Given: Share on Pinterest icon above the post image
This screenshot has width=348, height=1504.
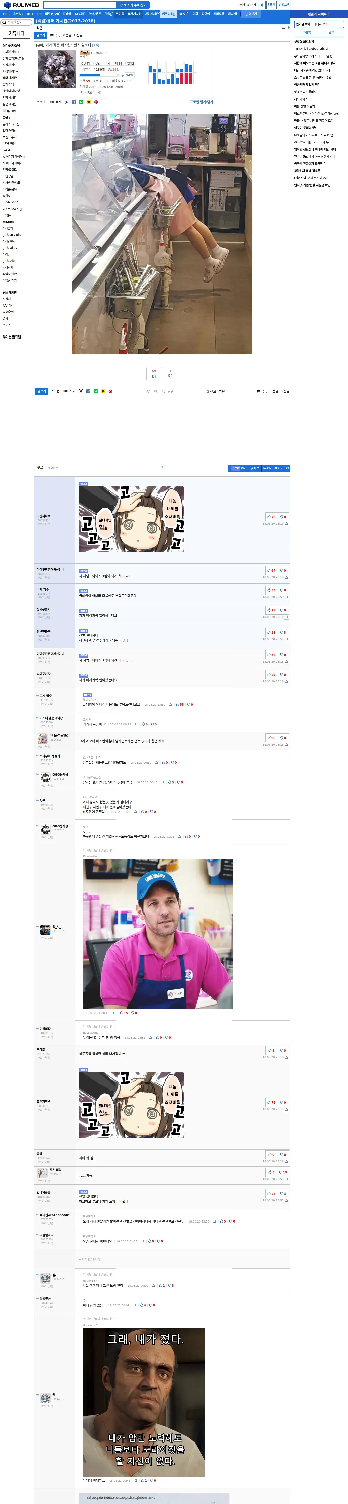Looking at the screenshot, I should (x=96, y=102).
